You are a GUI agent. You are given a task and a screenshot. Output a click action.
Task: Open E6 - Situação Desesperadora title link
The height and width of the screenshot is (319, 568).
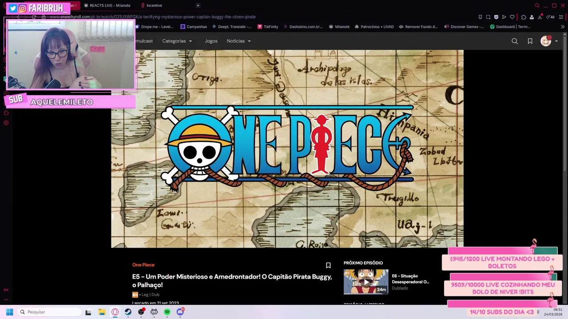(410, 279)
